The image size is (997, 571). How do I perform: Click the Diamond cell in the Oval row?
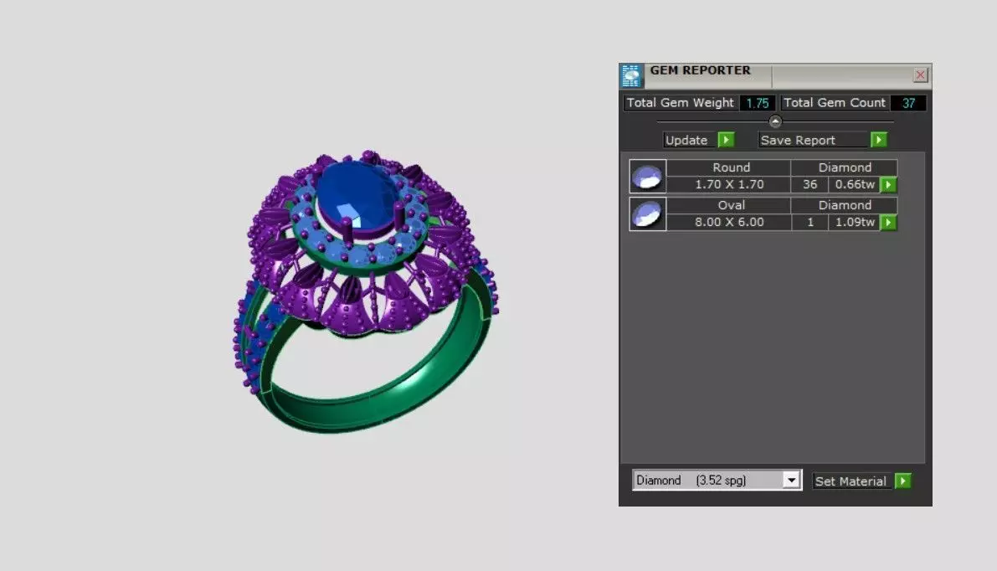pyautogui.click(x=845, y=205)
